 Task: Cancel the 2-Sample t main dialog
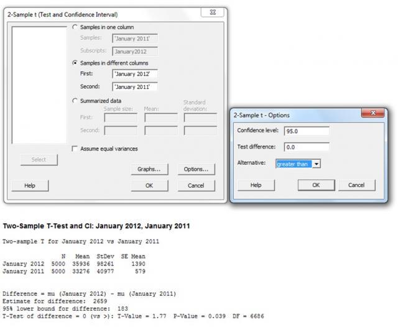coord(196,185)
